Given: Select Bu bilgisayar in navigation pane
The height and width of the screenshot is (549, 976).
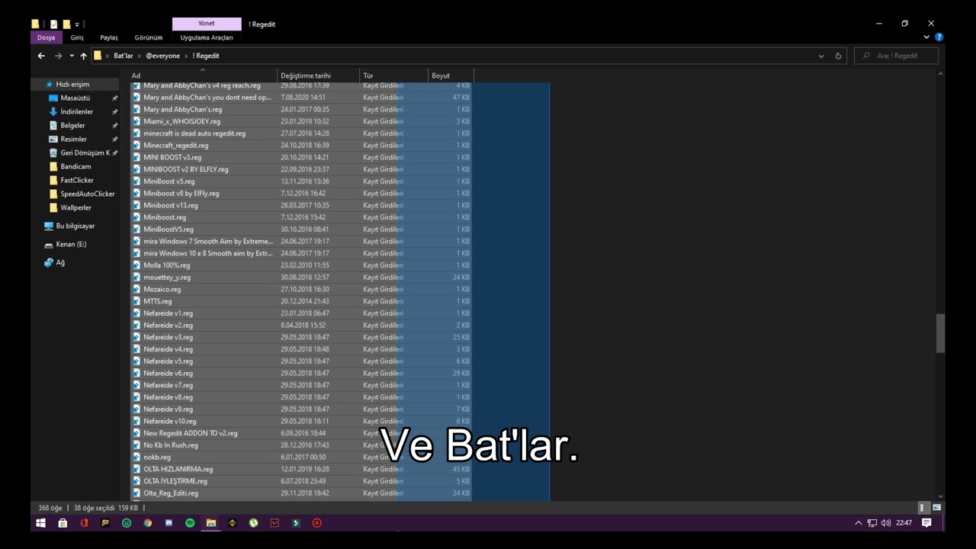Looking at the screenshot, I should [x=75, y=226].
